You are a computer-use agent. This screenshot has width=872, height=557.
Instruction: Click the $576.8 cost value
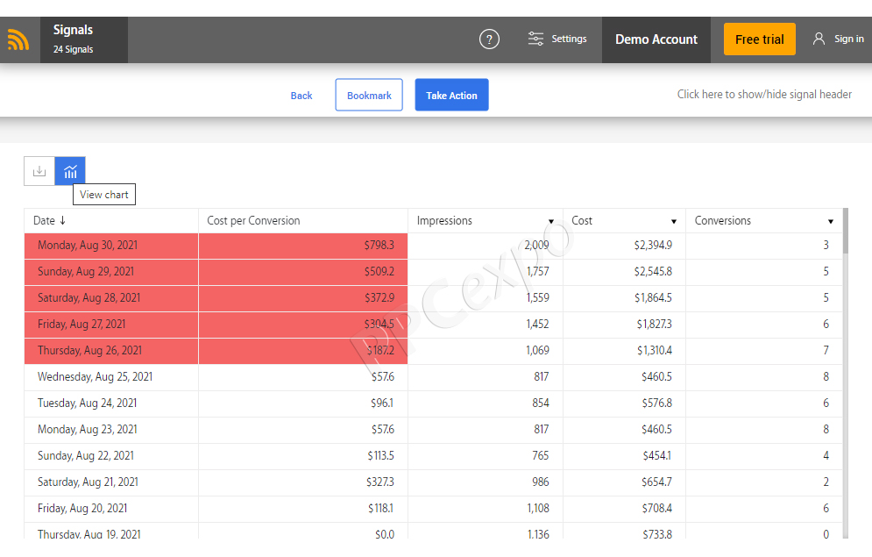coord(656,403)
